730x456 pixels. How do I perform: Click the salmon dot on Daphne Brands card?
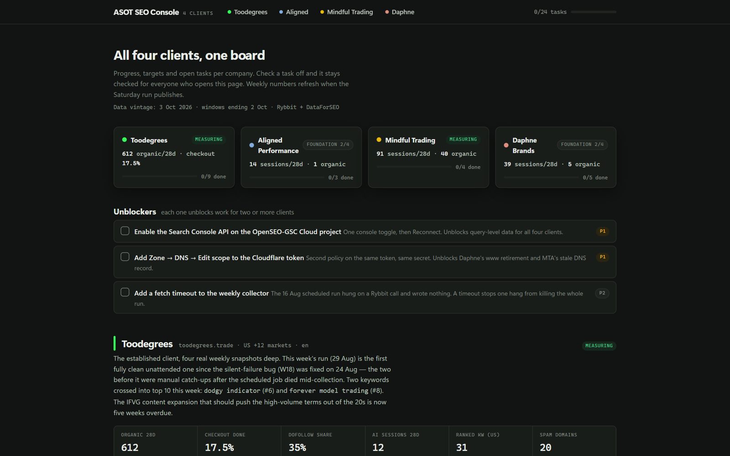pos(506,145)
